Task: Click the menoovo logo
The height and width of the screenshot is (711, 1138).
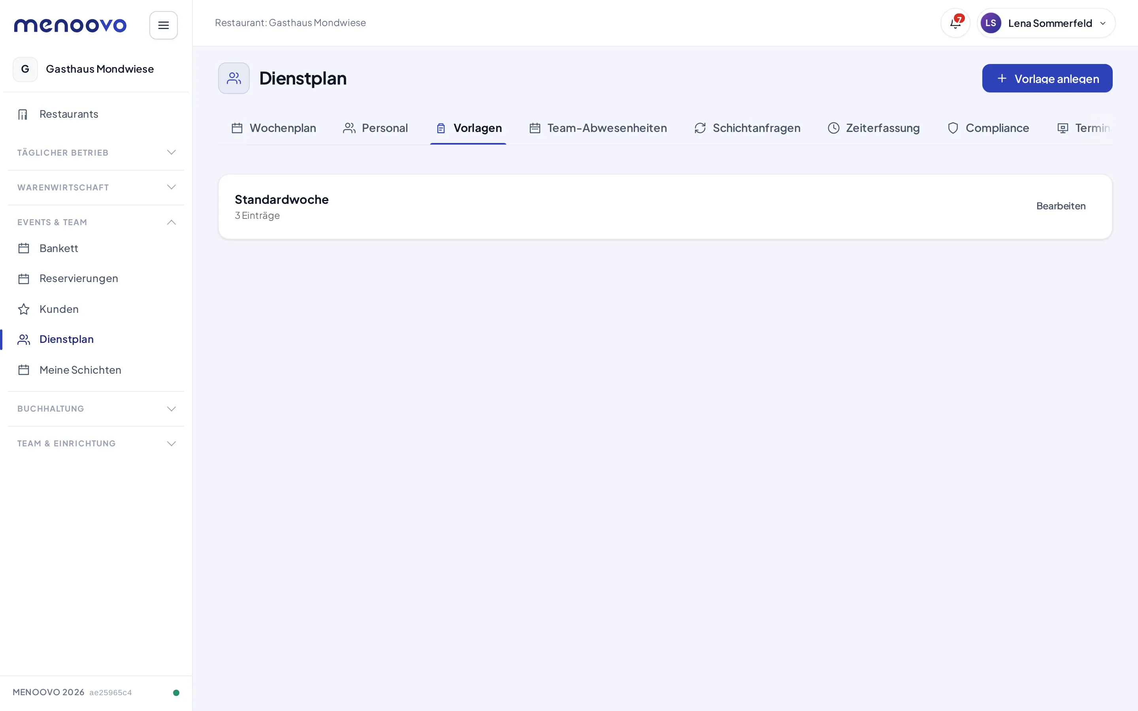Action: click(70, 25)
